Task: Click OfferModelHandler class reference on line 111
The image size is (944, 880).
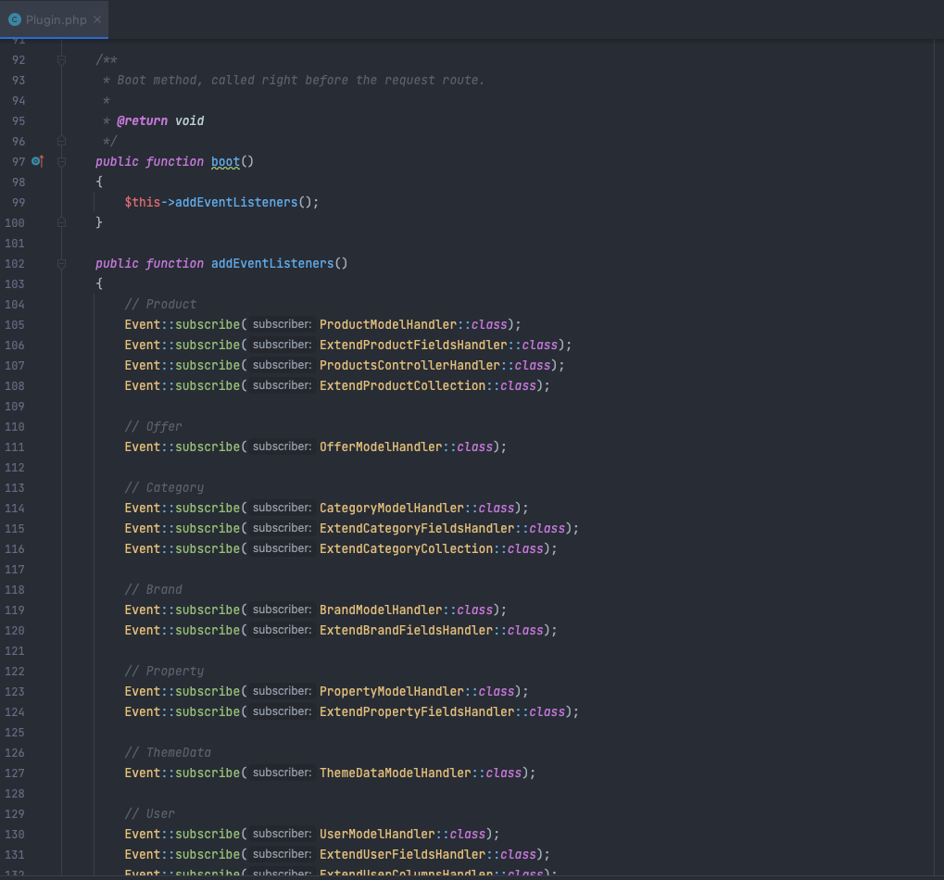Action: [x=380, y=446]
